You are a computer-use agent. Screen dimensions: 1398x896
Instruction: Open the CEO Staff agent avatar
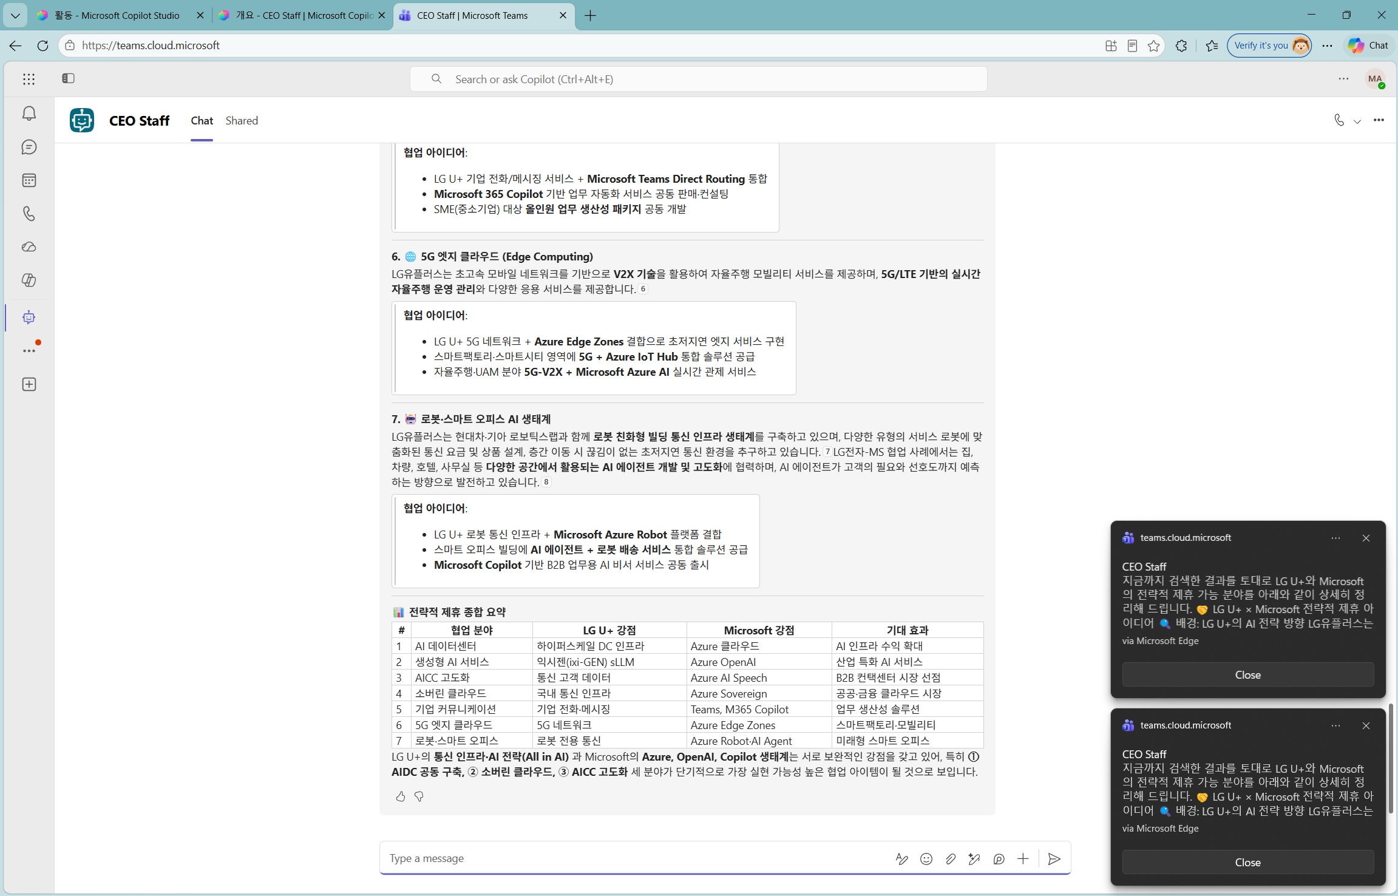(82, 120)
